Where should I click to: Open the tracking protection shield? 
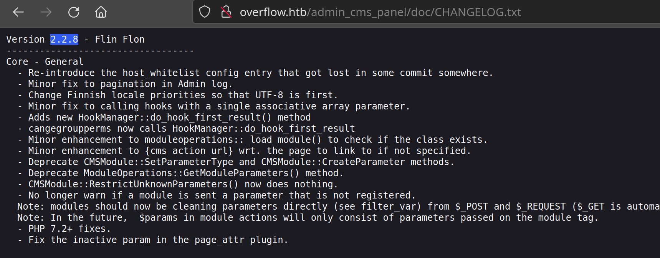(x=205, y=12)
